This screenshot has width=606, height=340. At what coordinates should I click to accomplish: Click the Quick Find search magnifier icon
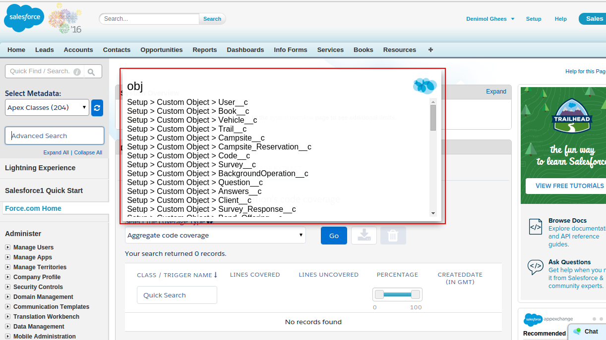coord(91,72)
